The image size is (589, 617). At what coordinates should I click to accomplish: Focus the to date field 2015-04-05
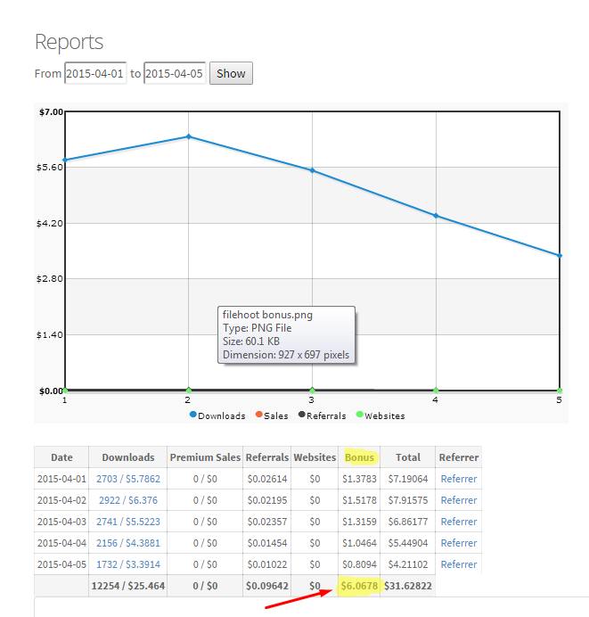[175, 73]
